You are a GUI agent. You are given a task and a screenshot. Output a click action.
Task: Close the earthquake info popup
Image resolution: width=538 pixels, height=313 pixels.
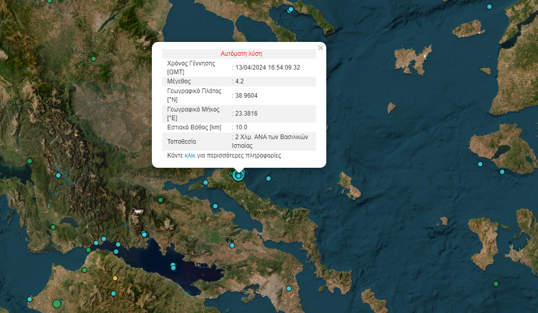[x=321, y=48]
